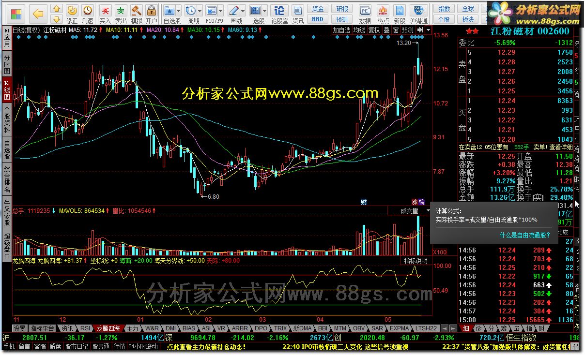Click the 指数 index button

point(444,9)
